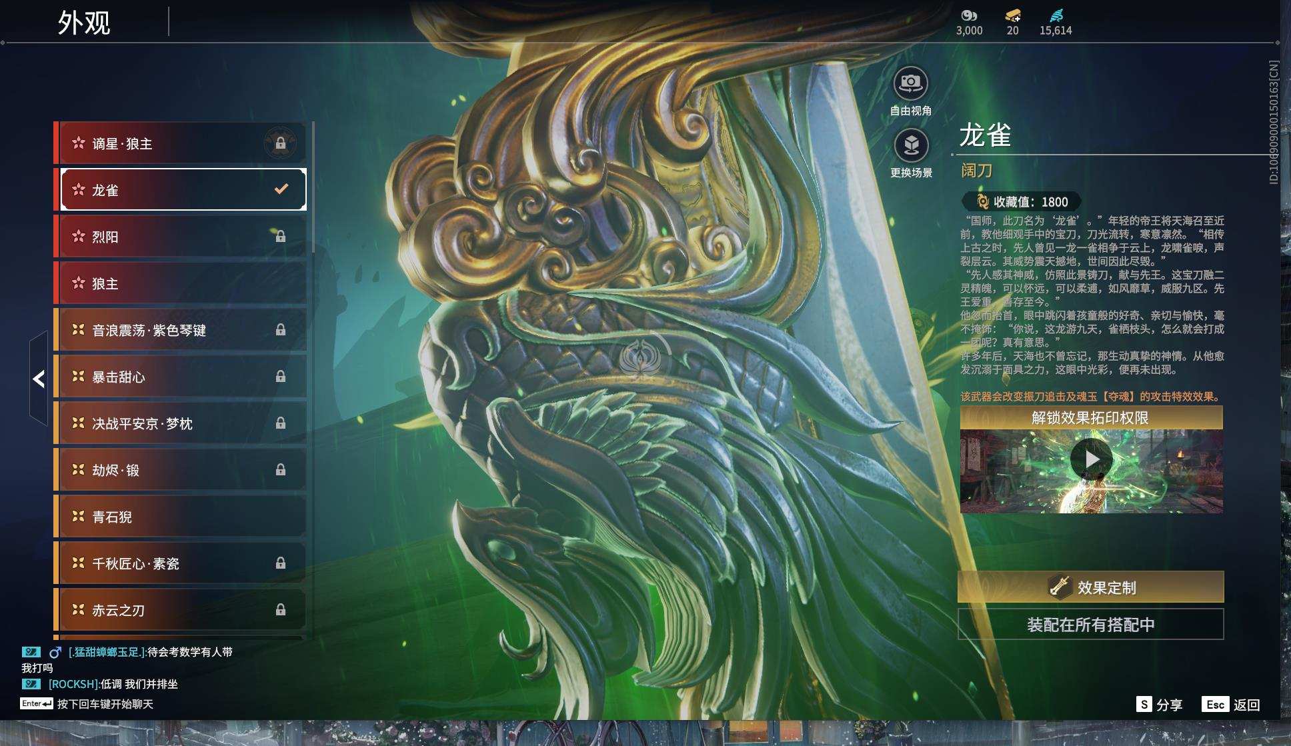Click the change scene (更换场景) icon
This screenshot has width=1291, height=746.
(x=910, y=145)
